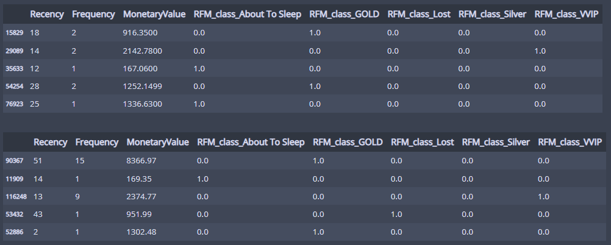Click MonetaryValue cell 1336.6300
The image size is (611, 245).
tap(142, 104)
